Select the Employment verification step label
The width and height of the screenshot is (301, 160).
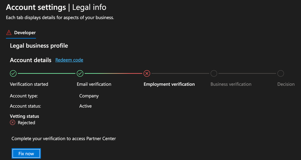tap(169, 84)
